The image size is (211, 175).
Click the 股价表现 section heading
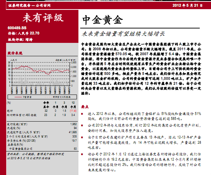click(15, 53)
